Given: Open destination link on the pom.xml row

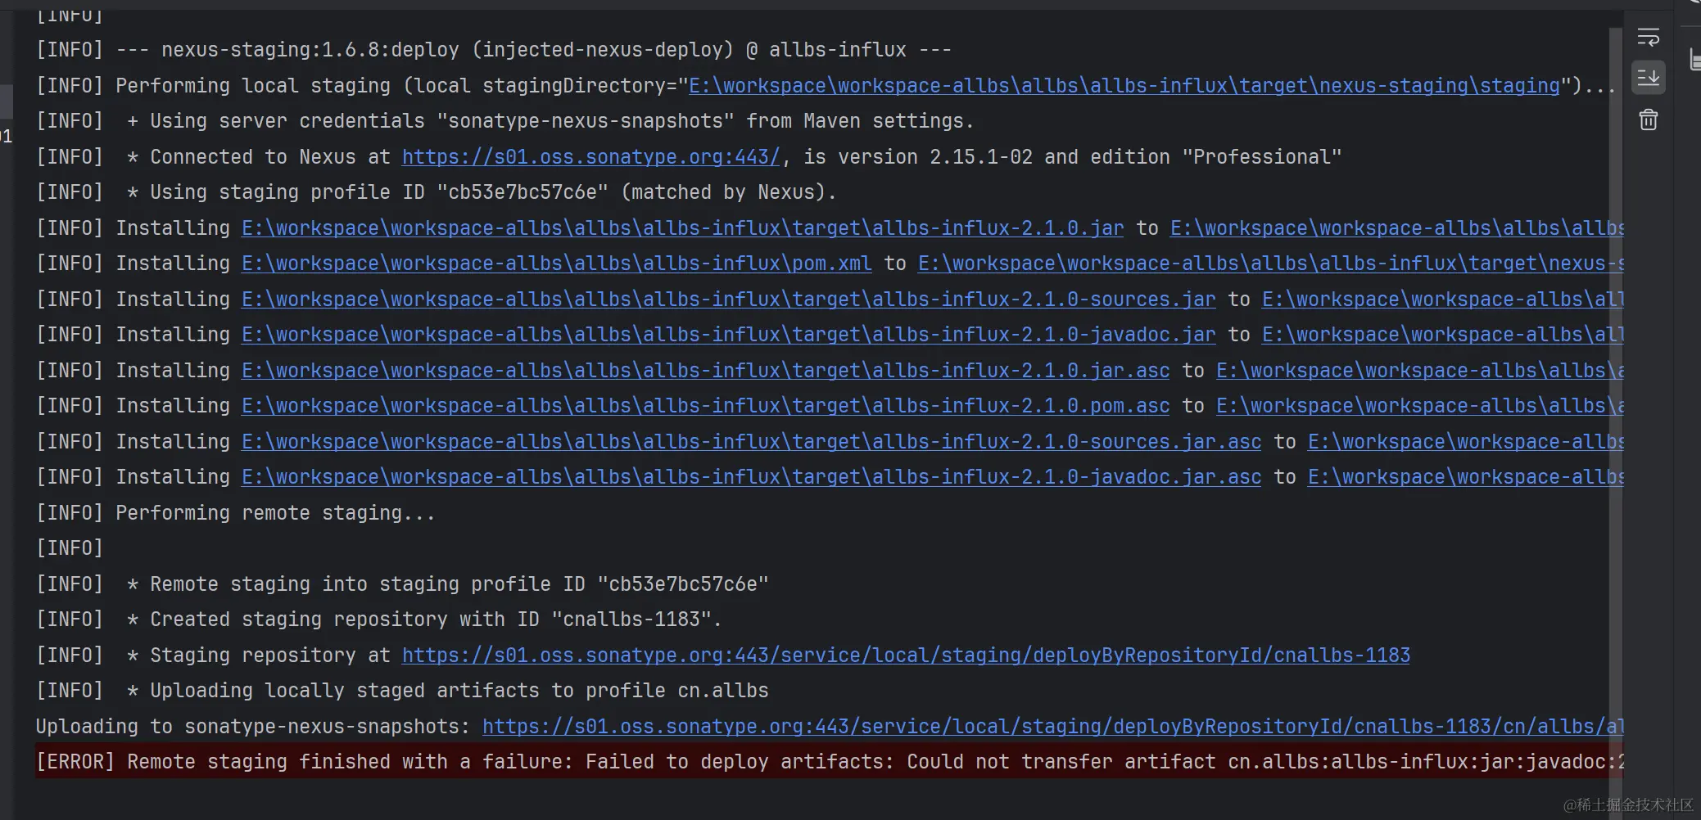Looking at the screenshot, I should (x=1271, y=264).
